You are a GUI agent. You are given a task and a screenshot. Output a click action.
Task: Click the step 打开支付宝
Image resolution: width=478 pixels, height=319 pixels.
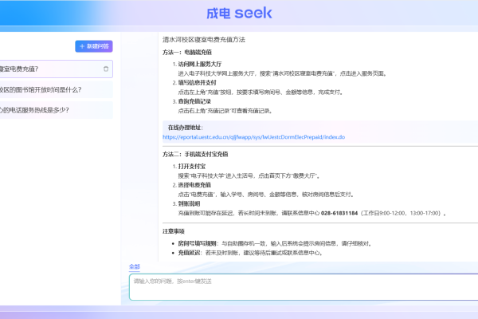coord(192,167)
